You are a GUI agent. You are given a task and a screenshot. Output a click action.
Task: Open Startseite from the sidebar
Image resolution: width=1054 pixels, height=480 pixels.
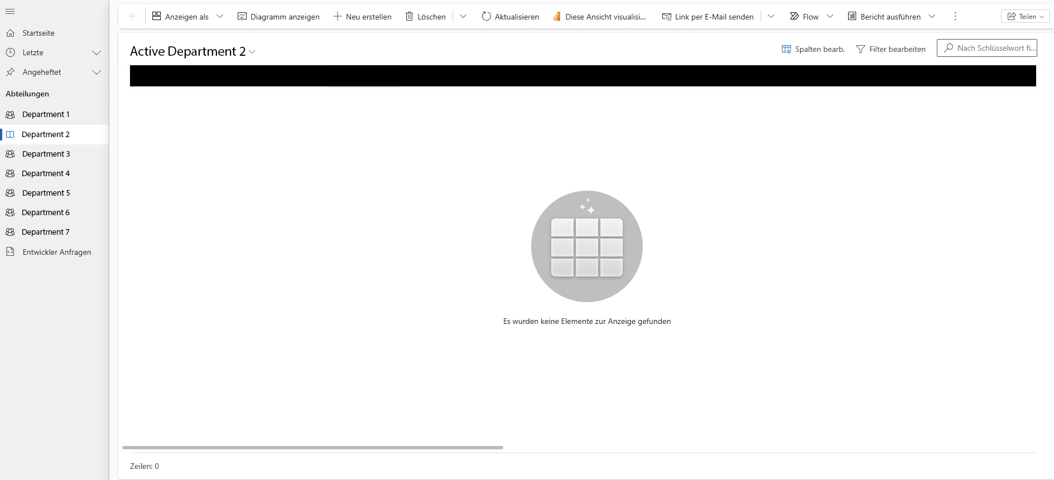coord(38,33)
